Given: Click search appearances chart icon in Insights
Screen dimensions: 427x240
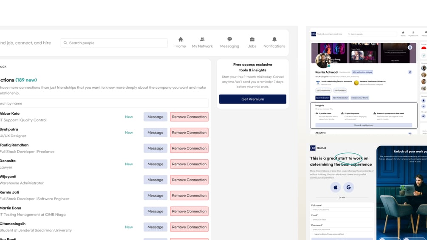Looking at the screenshot, I should pyautogui.click(x=375, y=113).
